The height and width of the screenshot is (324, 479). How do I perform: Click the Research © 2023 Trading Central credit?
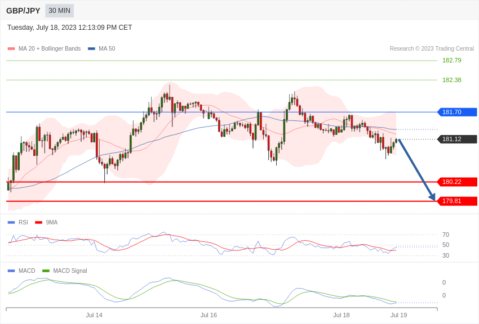click(432, 48)
